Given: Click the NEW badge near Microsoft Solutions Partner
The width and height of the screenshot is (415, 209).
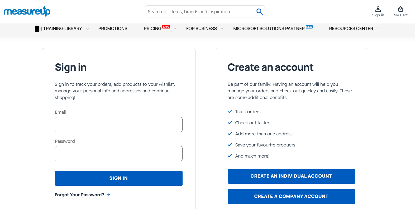Looking at the screenshot, I should click(x=309, y=27).
